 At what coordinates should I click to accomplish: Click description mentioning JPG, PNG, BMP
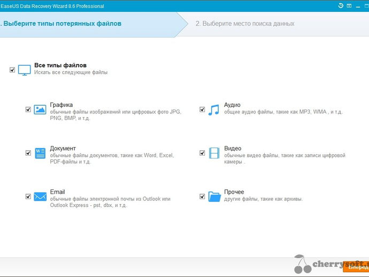116,115
